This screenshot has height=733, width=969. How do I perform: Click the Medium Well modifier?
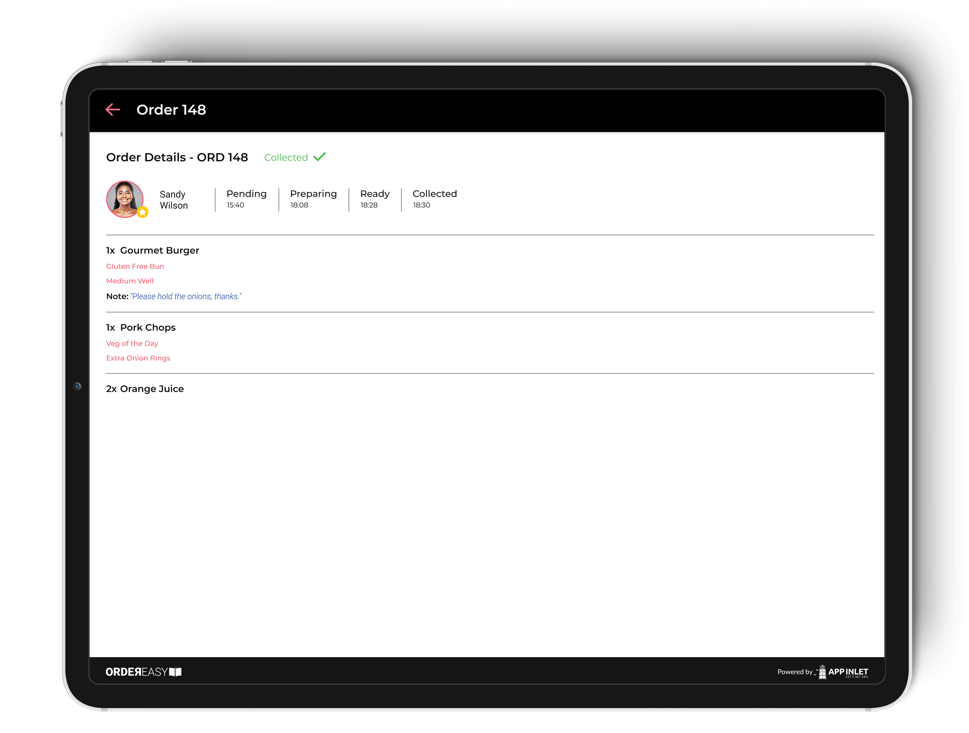(130, 281)
